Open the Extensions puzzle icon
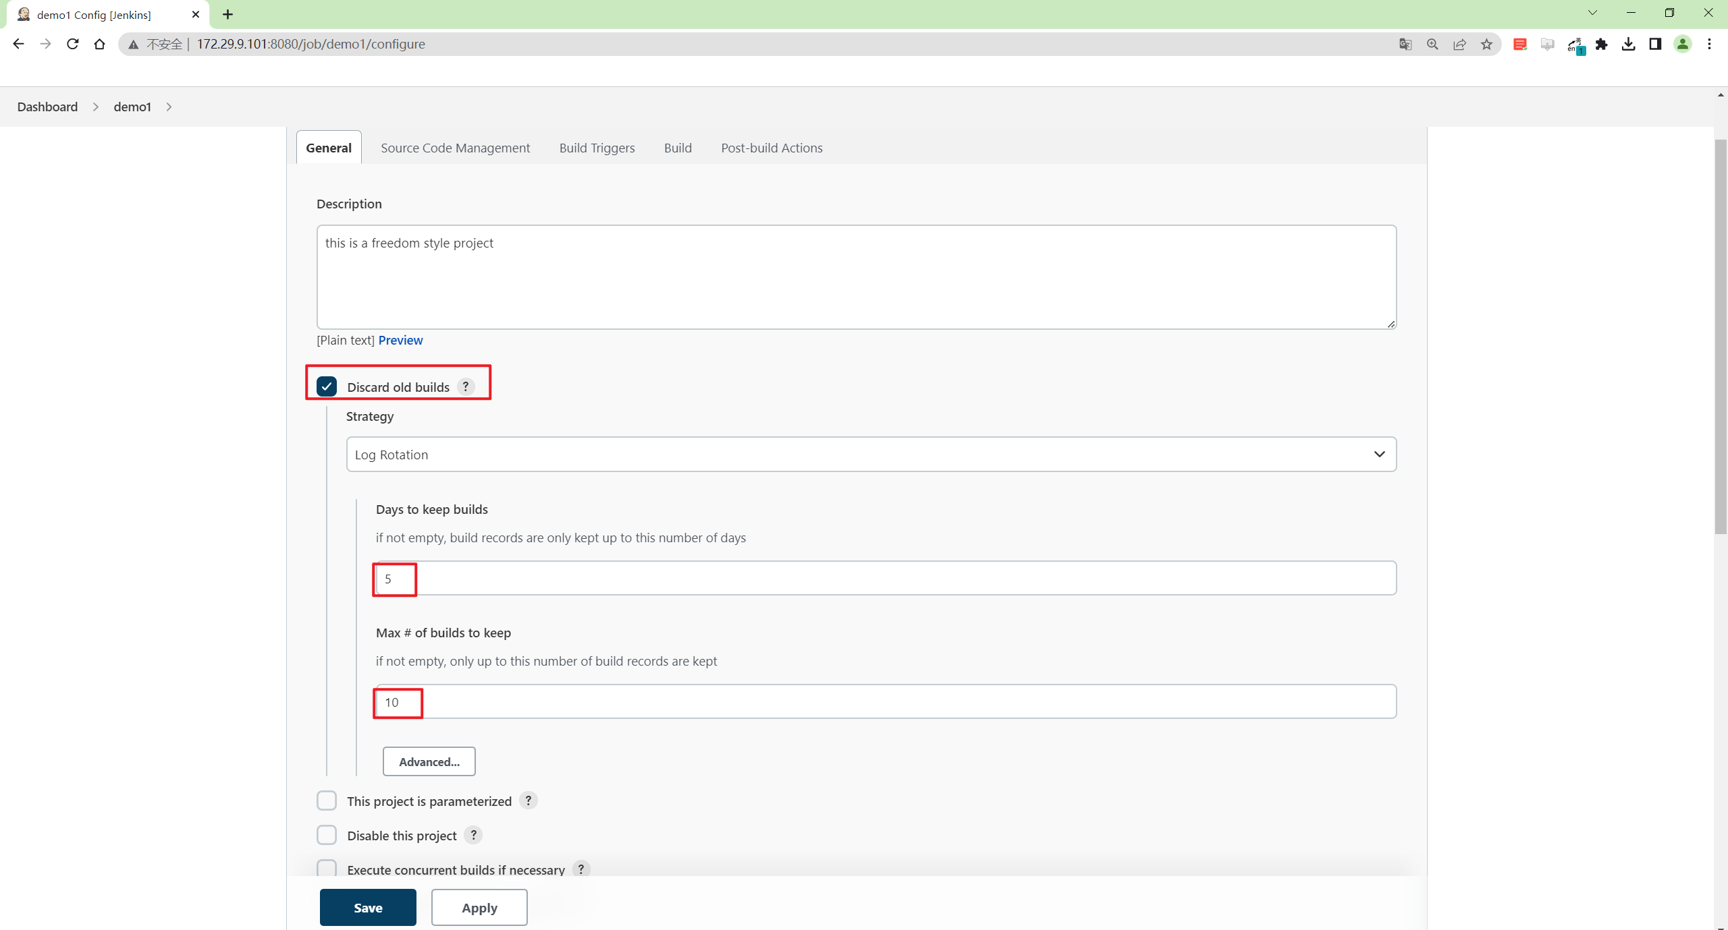Screen dimensions: 1728x930 click(1601, 44)
